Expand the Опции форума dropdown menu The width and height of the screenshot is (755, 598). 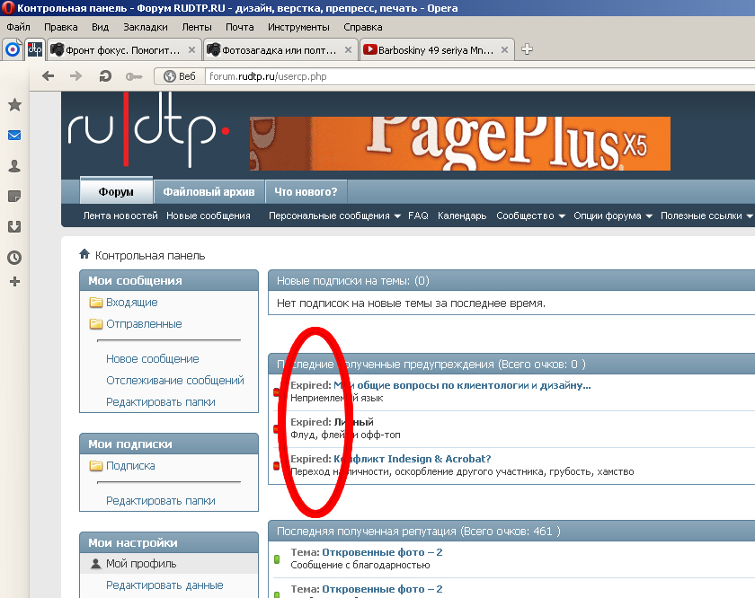pyautogui.click(x=649, y=216)
